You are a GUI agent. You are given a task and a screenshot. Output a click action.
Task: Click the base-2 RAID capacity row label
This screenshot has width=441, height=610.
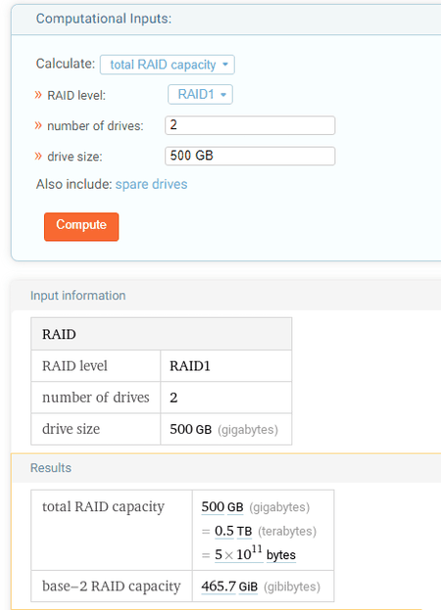(x=112, y=587)
